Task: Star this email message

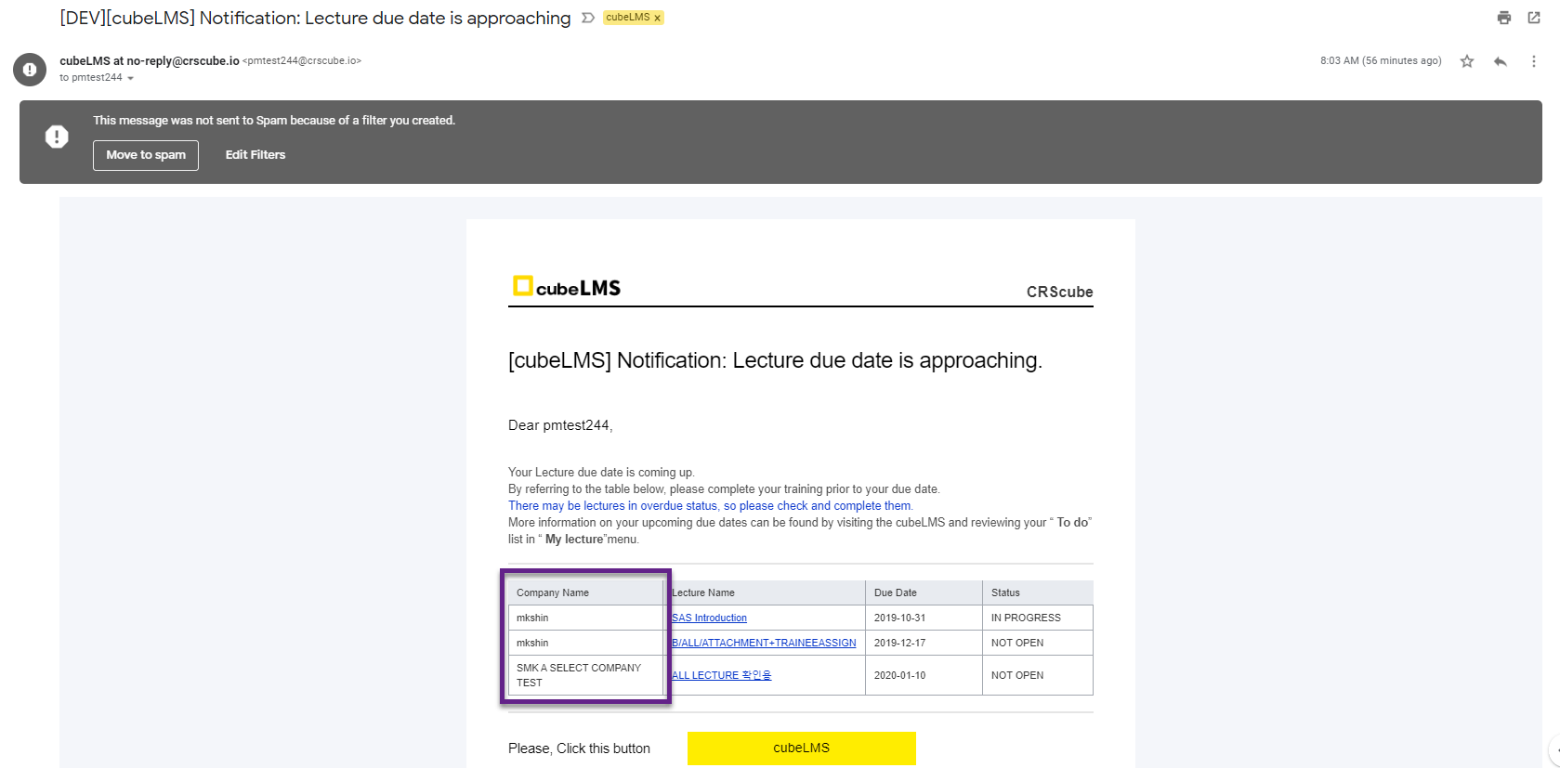Action: pyautogui.click(x=1467, y=61)
